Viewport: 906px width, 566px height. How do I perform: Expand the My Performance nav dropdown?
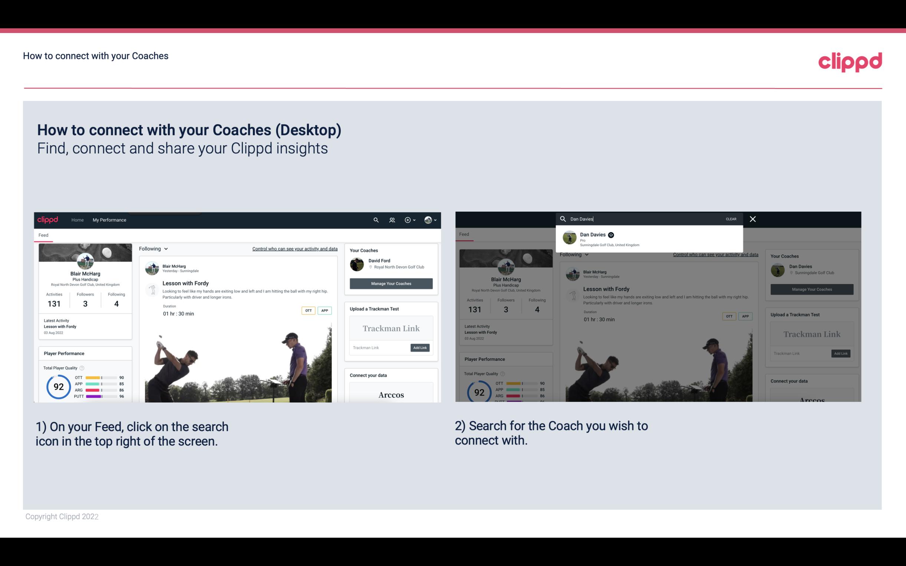(x=109, y=220)
